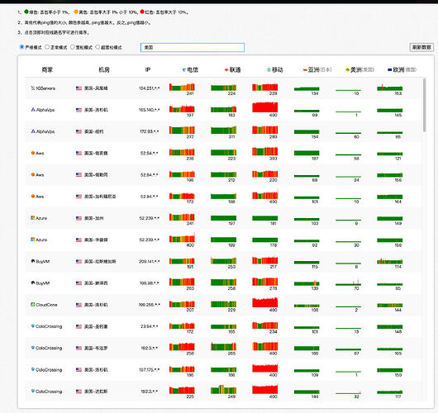Click the ColoCrossing logo in the 23.94 row

coord(33,326)
